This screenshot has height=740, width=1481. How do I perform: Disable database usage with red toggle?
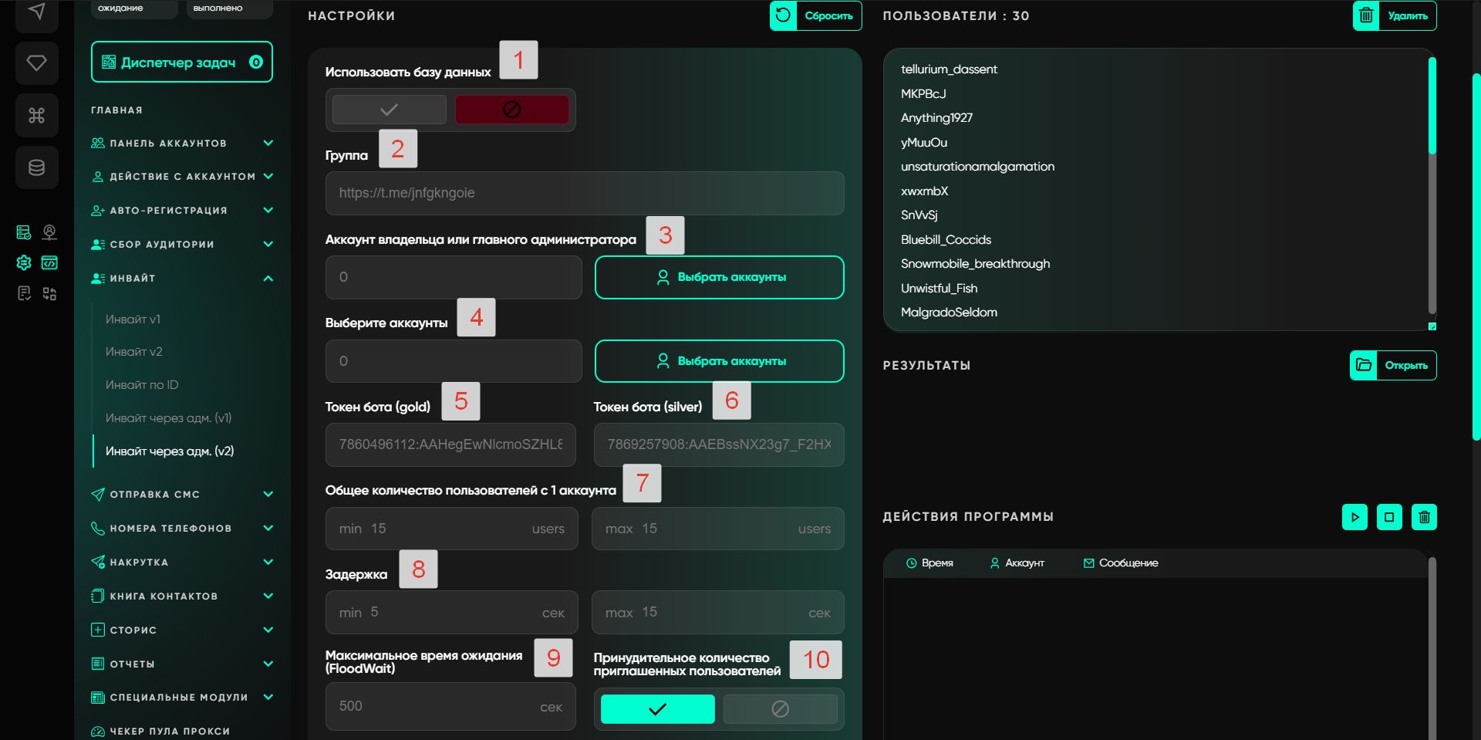(x=511, y=110)
